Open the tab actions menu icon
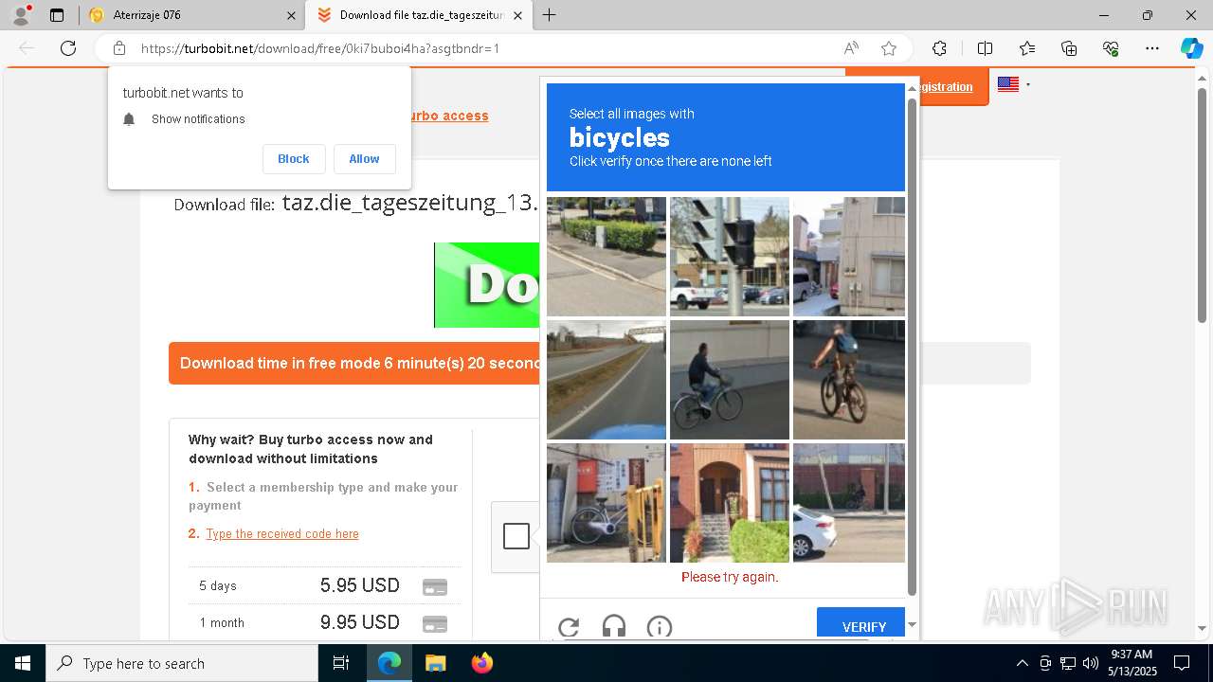This screenshot has height=682, width=1213. [x=57, y=15]
